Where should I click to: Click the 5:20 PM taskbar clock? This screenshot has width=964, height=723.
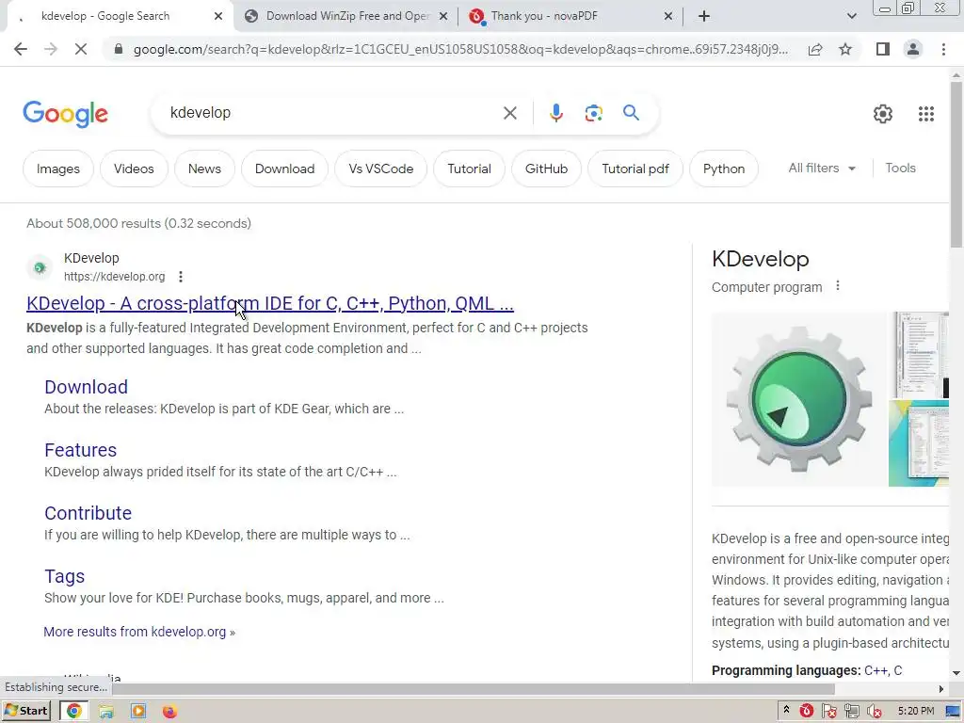coord(915,712)
